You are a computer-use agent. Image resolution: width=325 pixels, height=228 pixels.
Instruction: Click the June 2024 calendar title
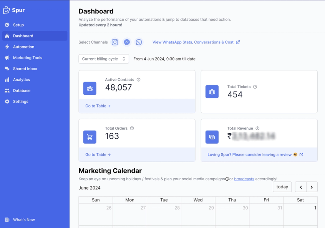90,188
